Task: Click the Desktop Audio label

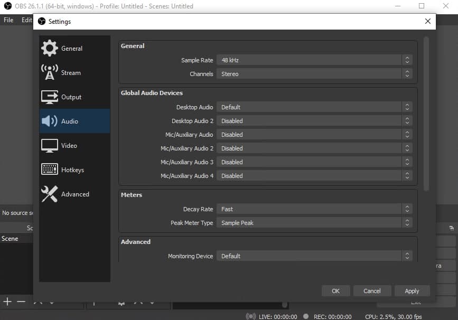Action: point(195,107)
